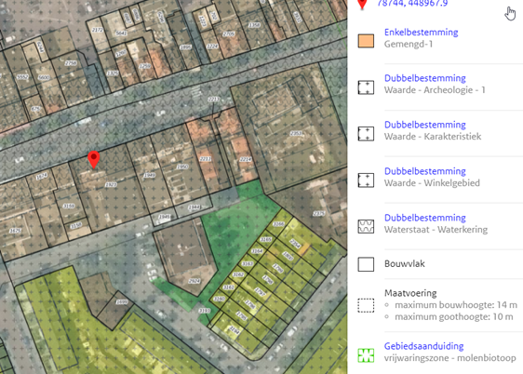Open Dubbelbestemming link for Waarde - Winkelgebied
Screen dimensions: 523x374
425,171
